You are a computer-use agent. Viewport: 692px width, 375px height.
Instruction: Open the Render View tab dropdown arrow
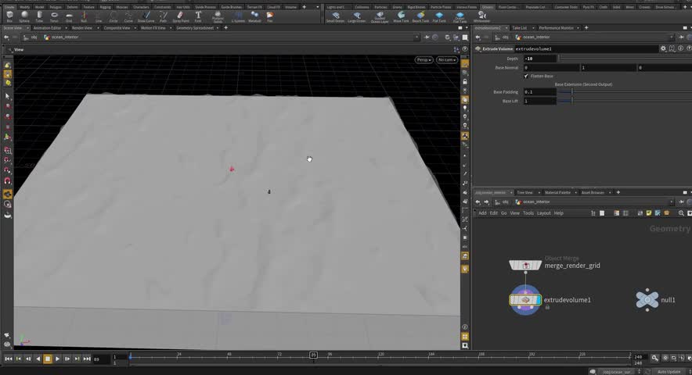point(98,28)
